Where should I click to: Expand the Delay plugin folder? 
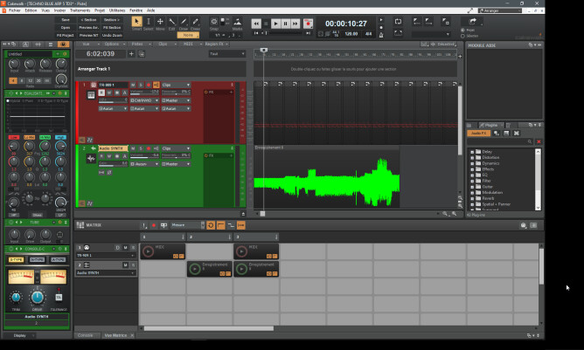click(472, 152)
